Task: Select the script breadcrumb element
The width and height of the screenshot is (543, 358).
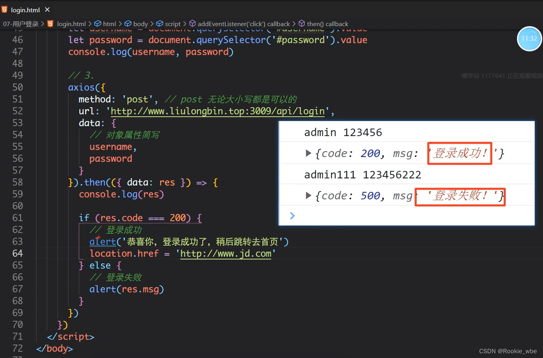Action: point(173,24)
